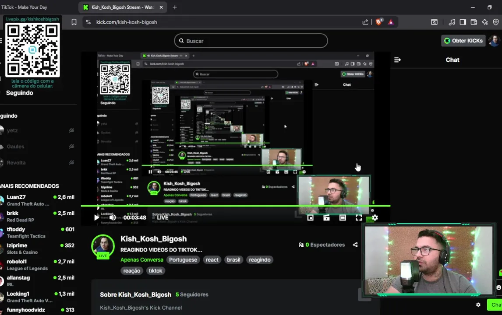Open the Brave Rewards triangle icon
Viewport: 502px width, 315px height.
coord(391,22)
